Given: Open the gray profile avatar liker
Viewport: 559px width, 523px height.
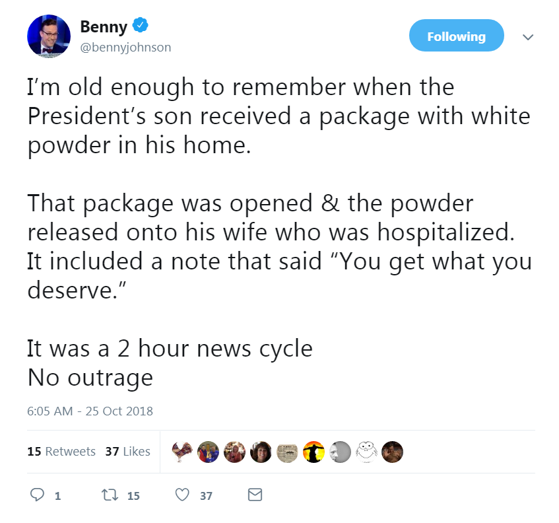Looking at the screenshot, I should point(340,452).
